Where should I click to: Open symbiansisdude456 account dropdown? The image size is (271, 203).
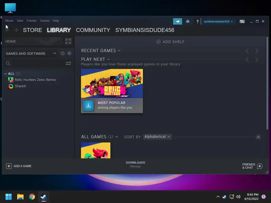(x=218, y=21)
